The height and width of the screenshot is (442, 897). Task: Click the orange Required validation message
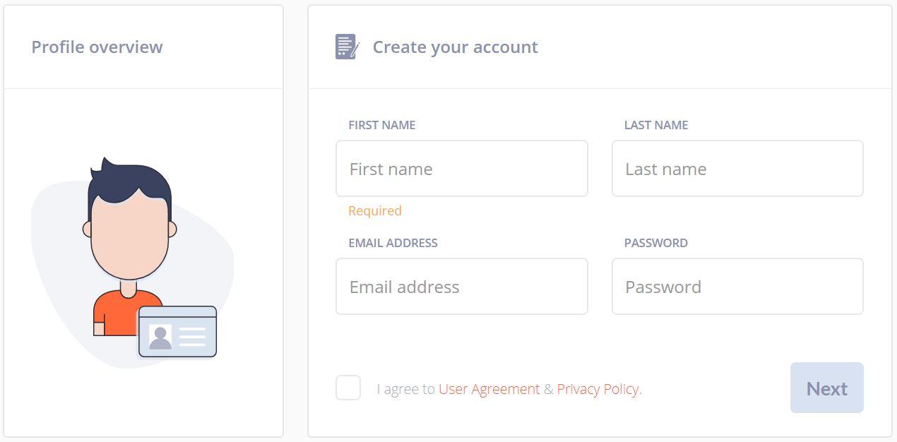374,211
